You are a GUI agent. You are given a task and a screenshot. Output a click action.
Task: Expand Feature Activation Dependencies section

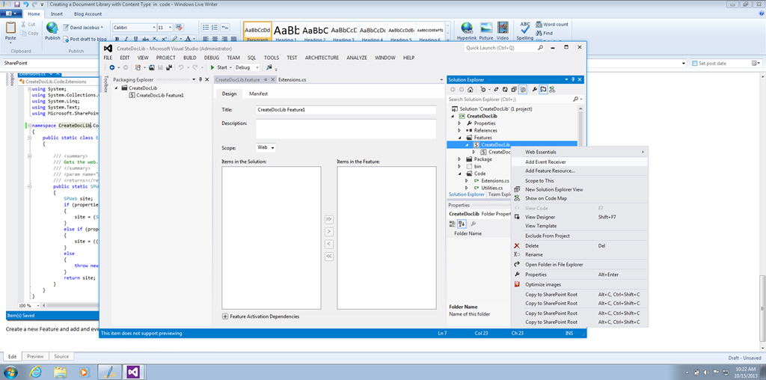(225, 316)
